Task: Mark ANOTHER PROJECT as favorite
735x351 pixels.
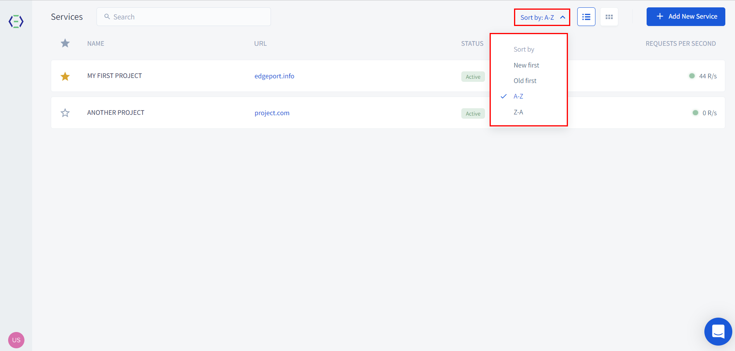Action: pyautogui.click(x=65, y=113)
